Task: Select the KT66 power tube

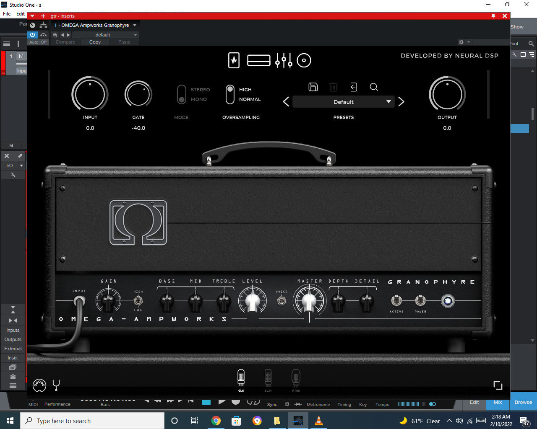Action: pyautogui.click(x=296, y=380)
